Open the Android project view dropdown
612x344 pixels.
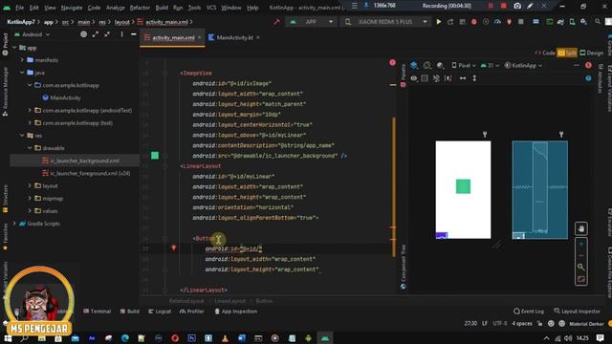[32, 34]
